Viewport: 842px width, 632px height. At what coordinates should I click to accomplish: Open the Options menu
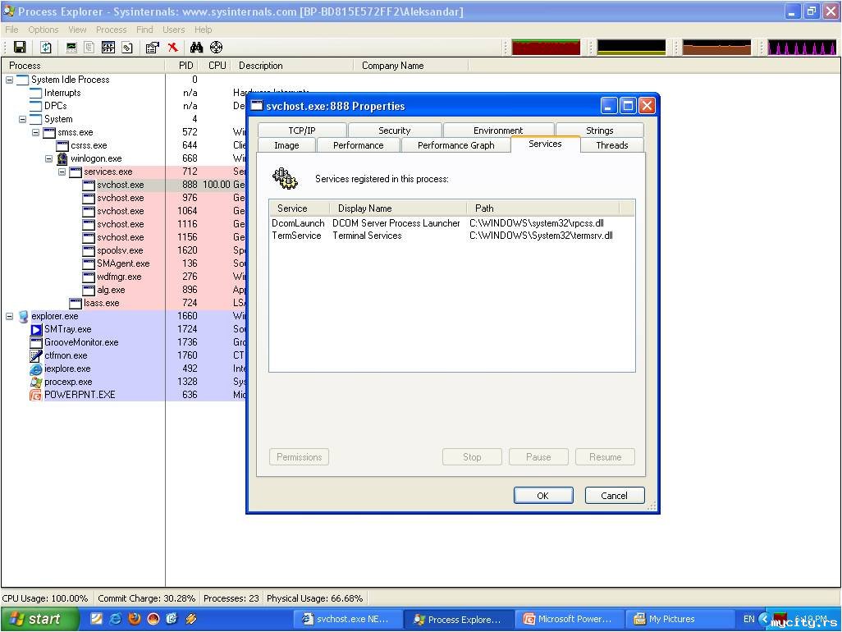[x=43, y=30]
